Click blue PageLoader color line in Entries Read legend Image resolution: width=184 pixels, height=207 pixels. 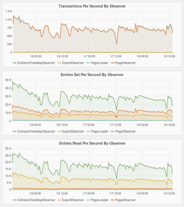[88, 200]
